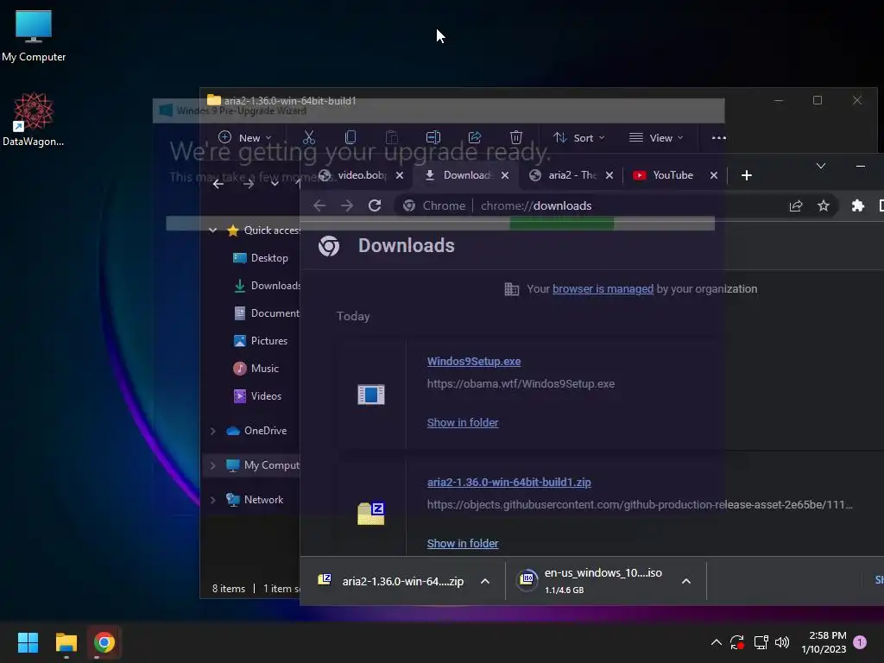Click the sync update icon in system tray
Image resolution: width=884 pixels, height=663 pixels.
[737, 642]
